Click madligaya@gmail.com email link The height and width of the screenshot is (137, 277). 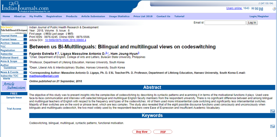click(44, 76)
